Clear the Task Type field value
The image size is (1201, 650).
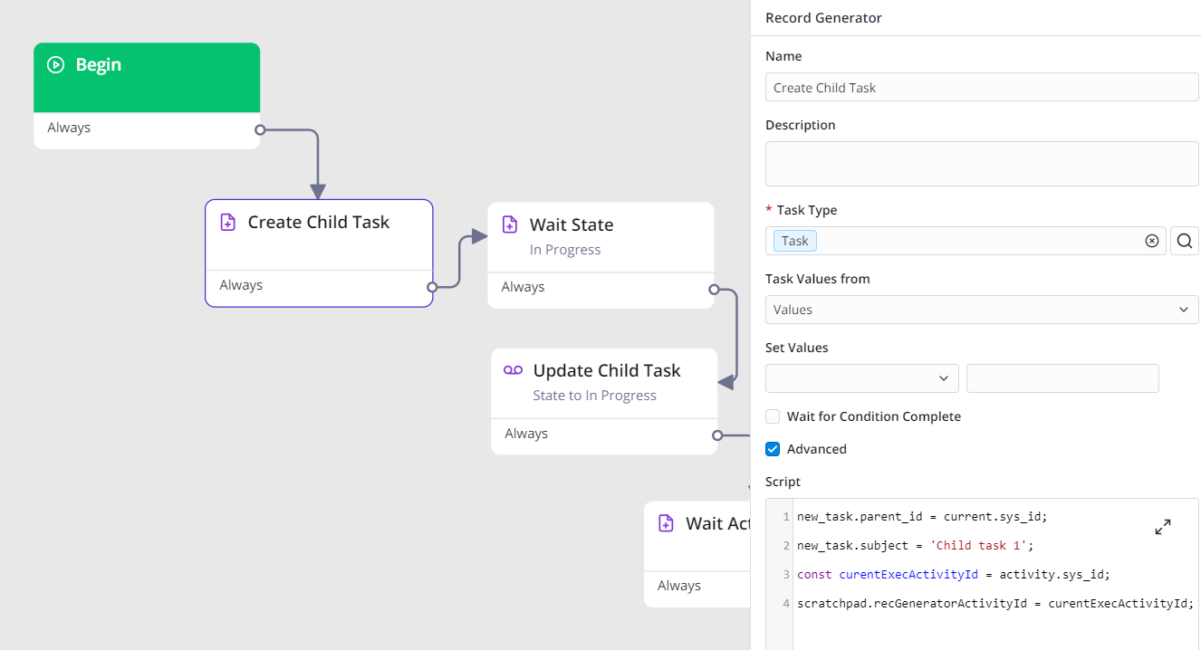[x=1151, y=241]
